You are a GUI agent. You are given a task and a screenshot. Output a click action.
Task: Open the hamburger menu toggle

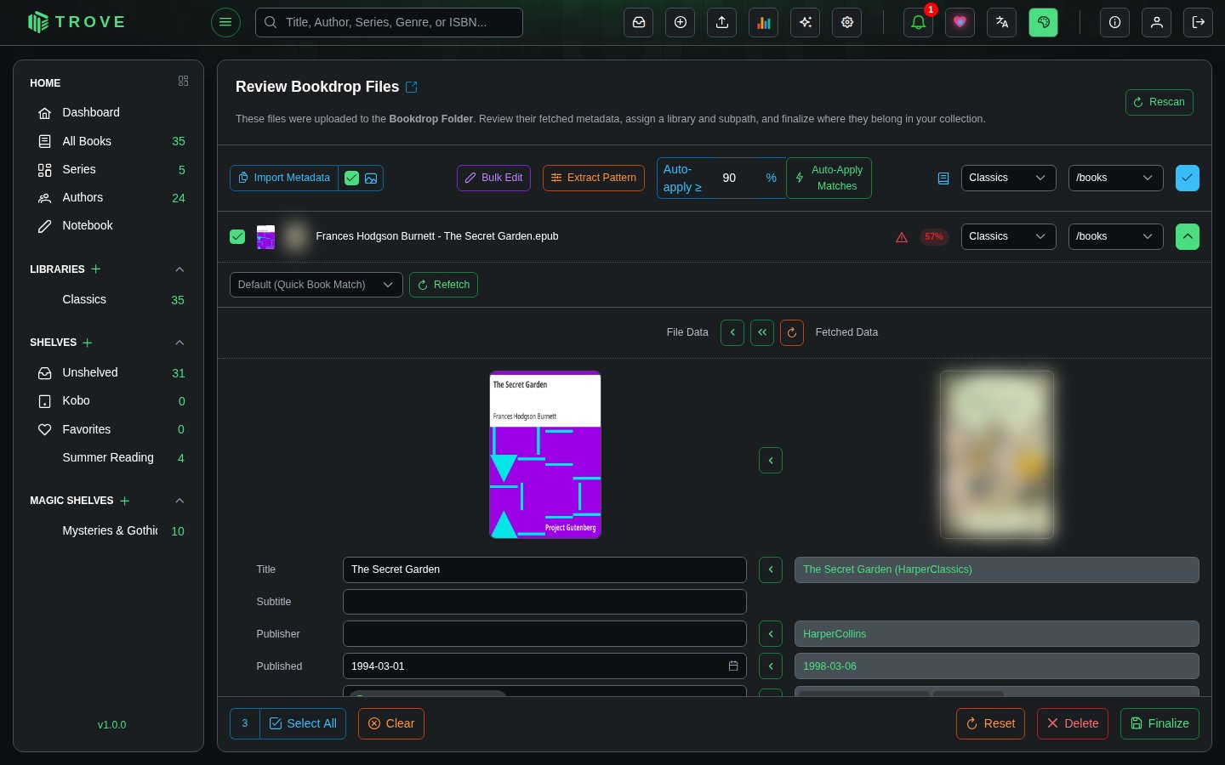pyautogui.click(x=225, y=22)
